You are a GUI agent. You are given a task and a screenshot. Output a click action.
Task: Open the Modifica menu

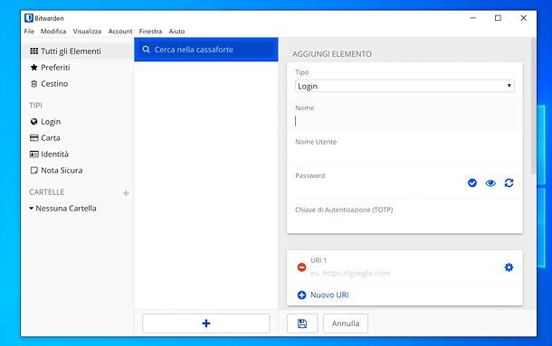[x=53, y=32]
